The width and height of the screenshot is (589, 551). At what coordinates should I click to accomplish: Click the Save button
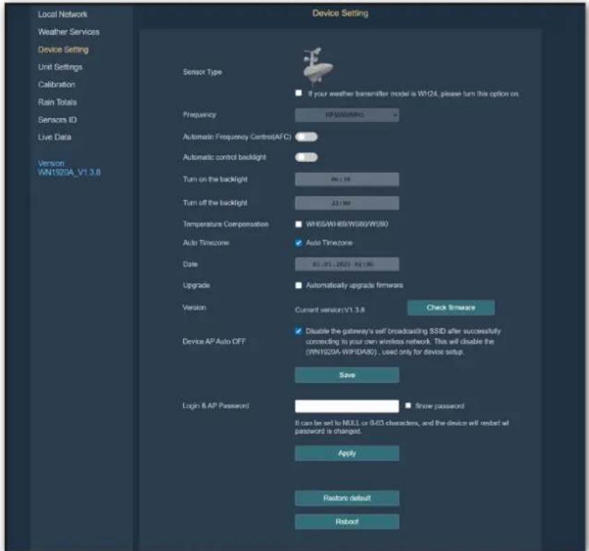click(347, 375)
